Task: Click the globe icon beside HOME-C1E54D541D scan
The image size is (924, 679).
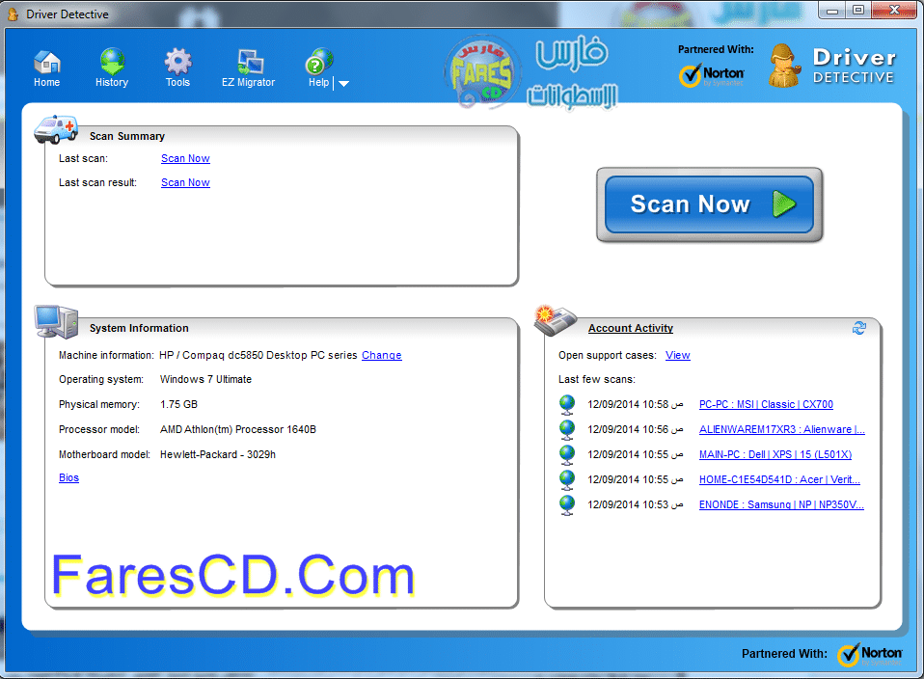Action: [567, 479]
